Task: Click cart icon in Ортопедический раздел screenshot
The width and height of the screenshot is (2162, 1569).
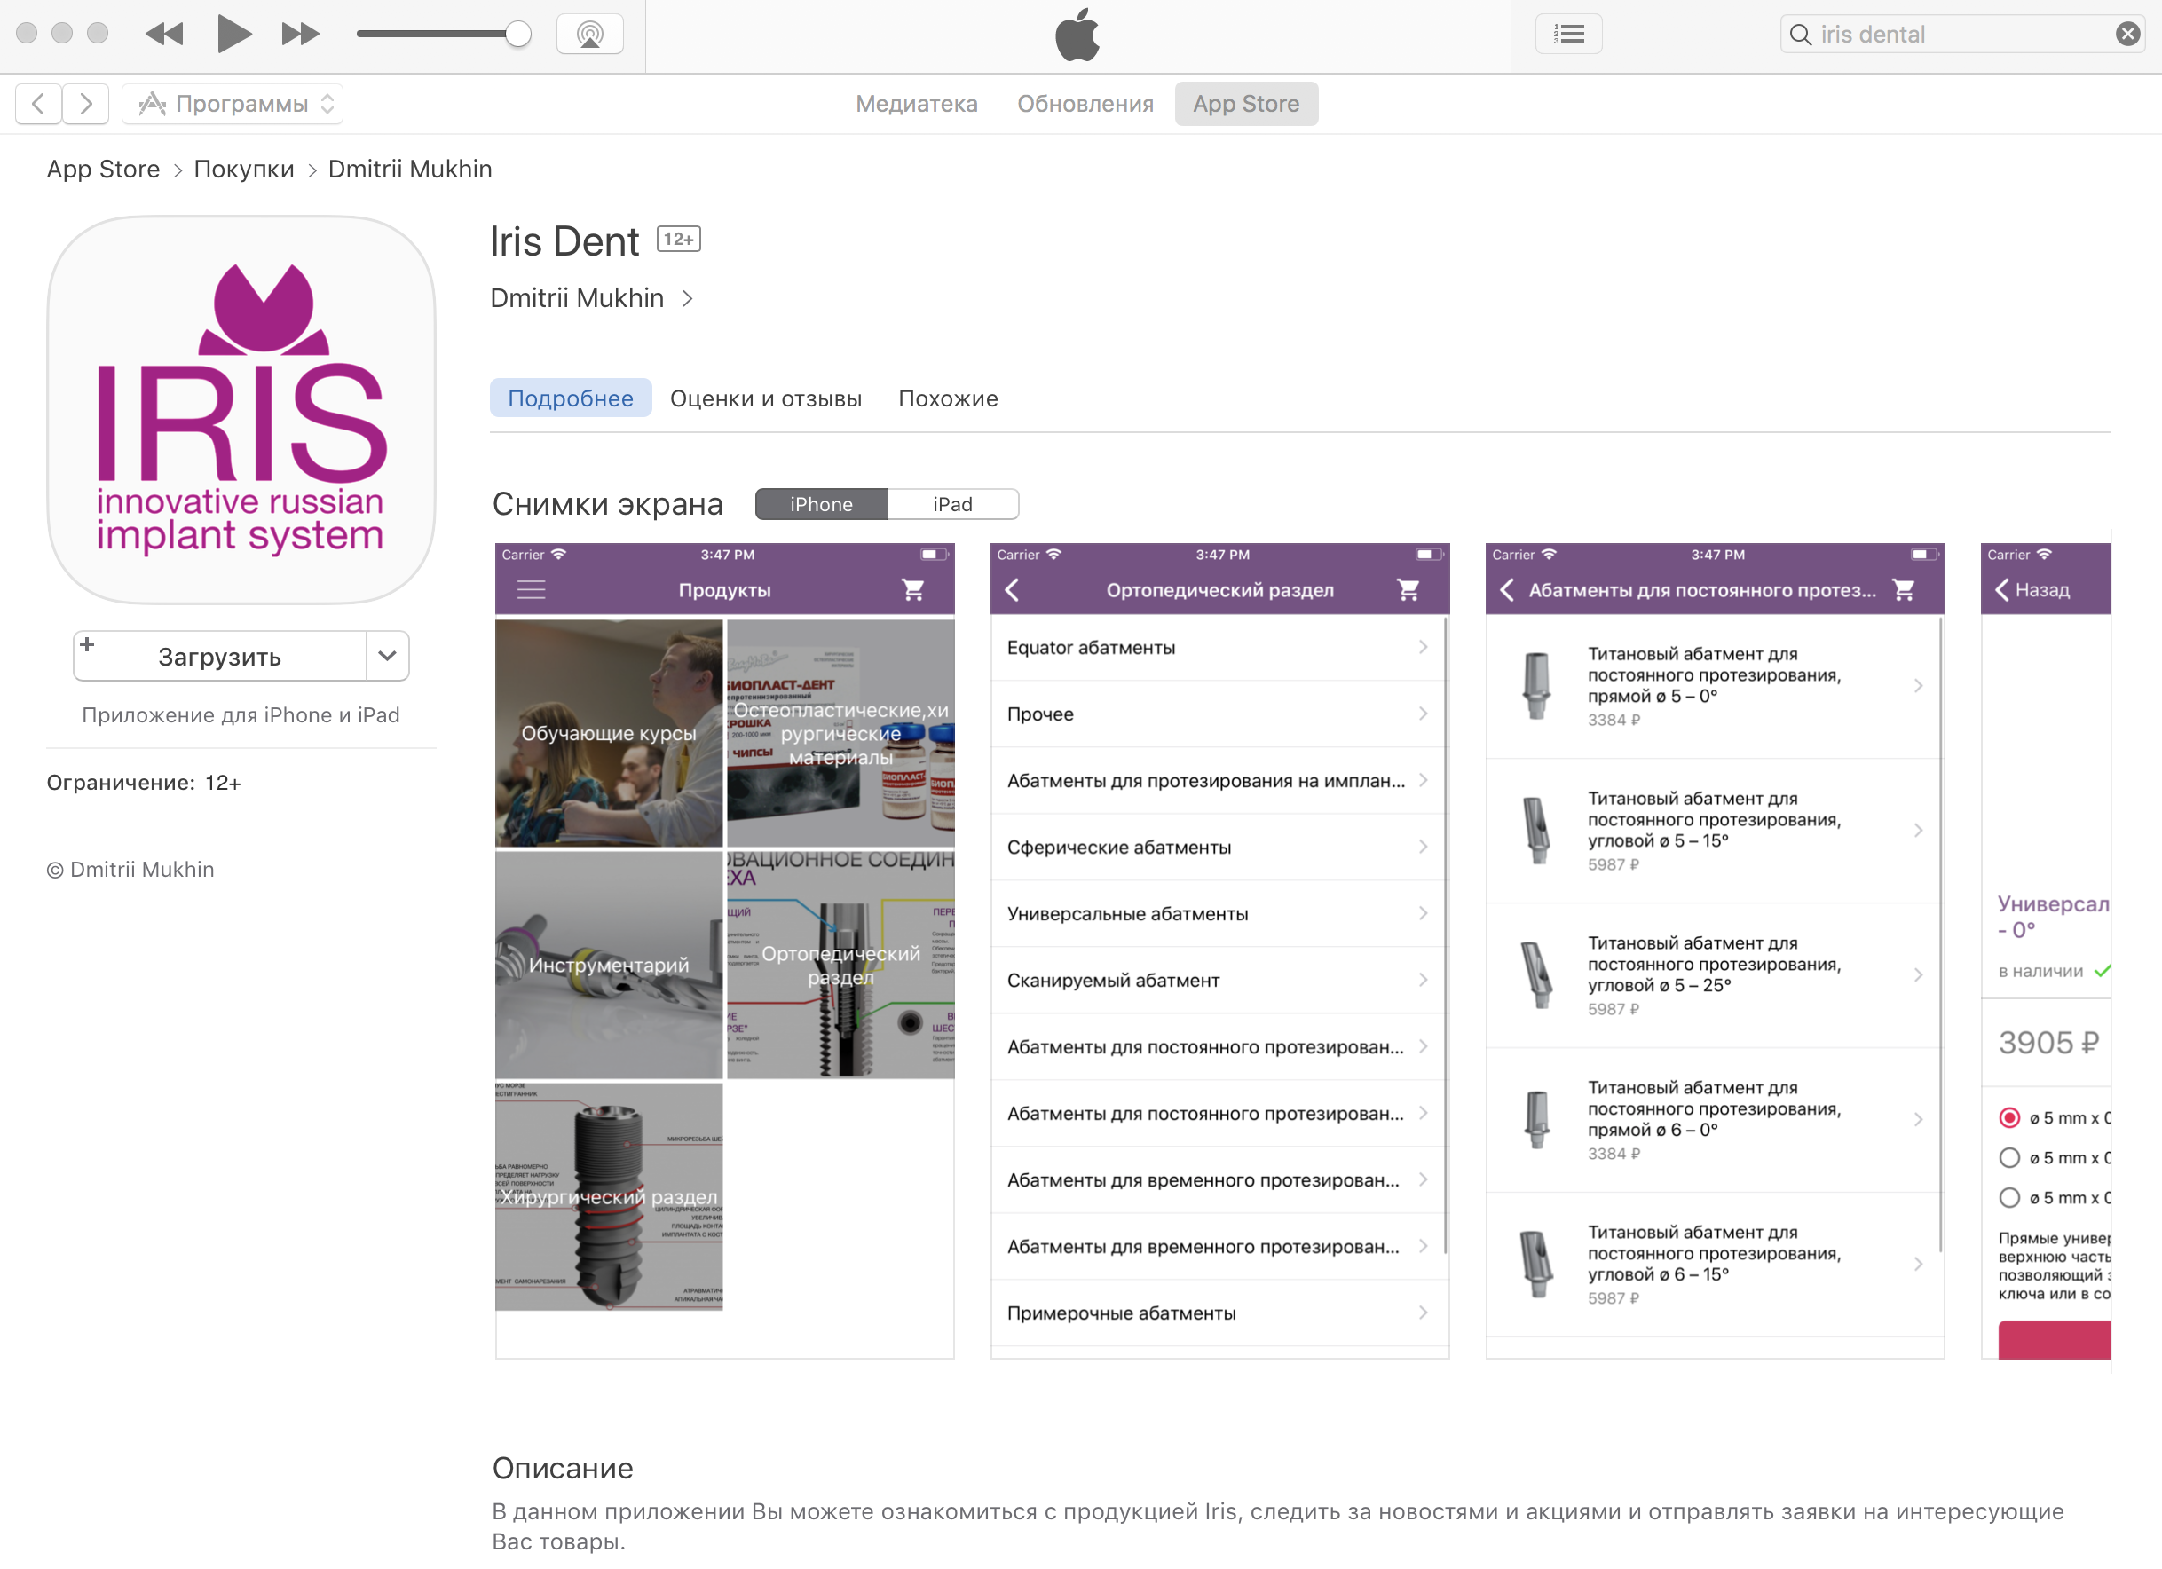Action: pyautogui.click(x=1408, y=590)
